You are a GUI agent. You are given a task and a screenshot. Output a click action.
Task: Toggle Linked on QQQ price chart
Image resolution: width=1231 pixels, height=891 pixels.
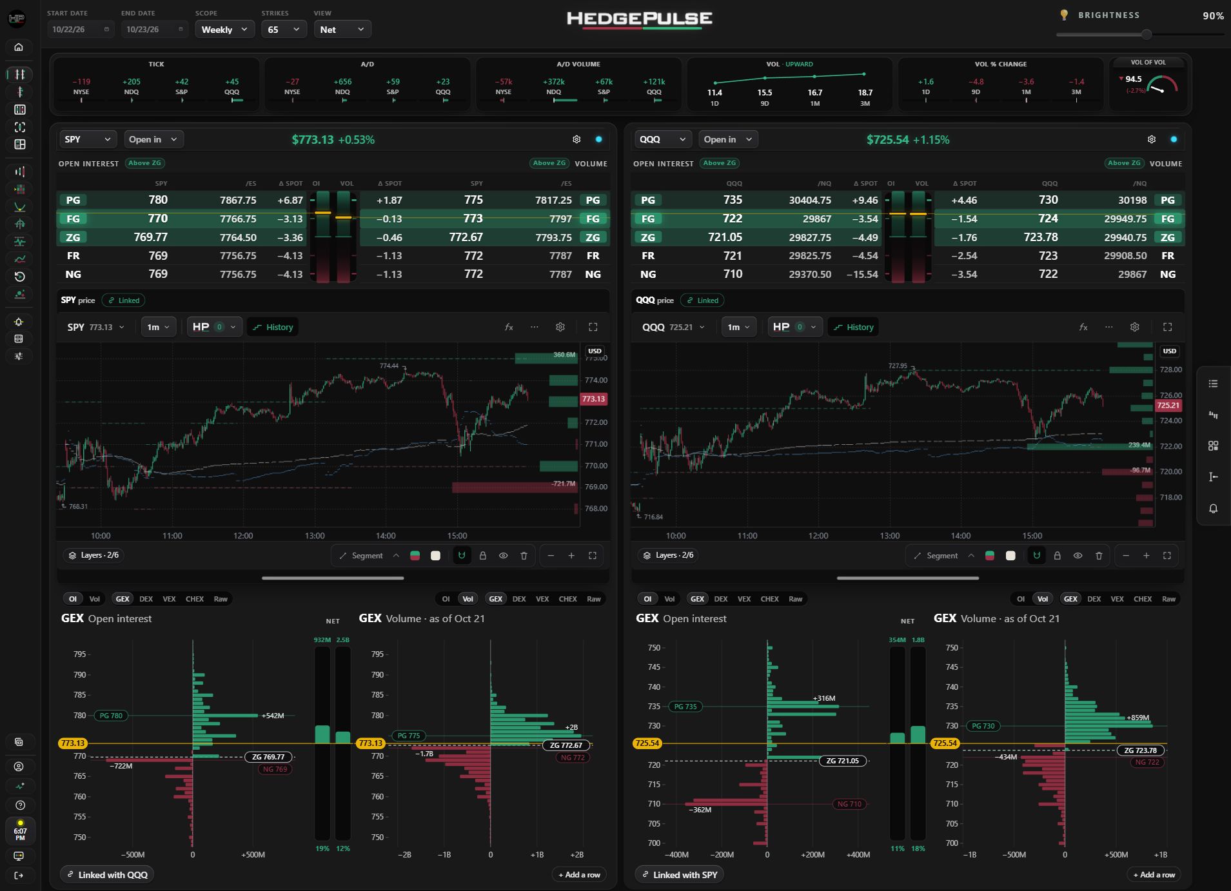point(702,300)
